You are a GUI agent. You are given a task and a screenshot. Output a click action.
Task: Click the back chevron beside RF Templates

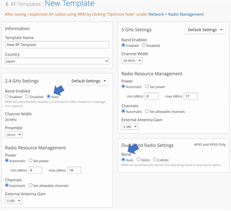click(7, 4)
